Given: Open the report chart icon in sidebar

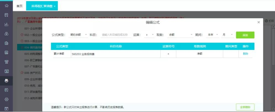Looking at the screenshot, I should pos(7,52).
